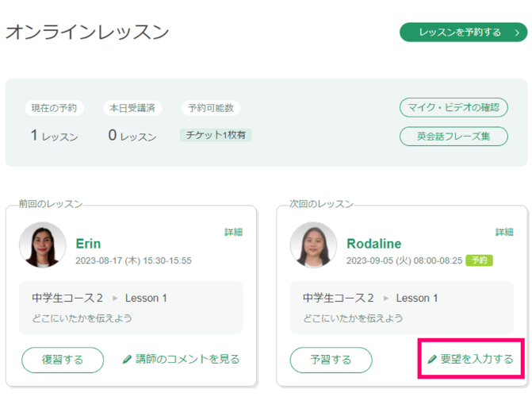Click date 2023-09-05 (火) 08:00-08:25

point(404,260)
